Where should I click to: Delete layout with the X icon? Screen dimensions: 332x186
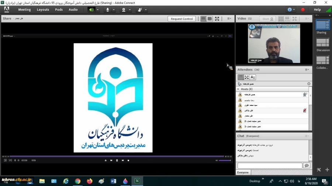(319, 169)
